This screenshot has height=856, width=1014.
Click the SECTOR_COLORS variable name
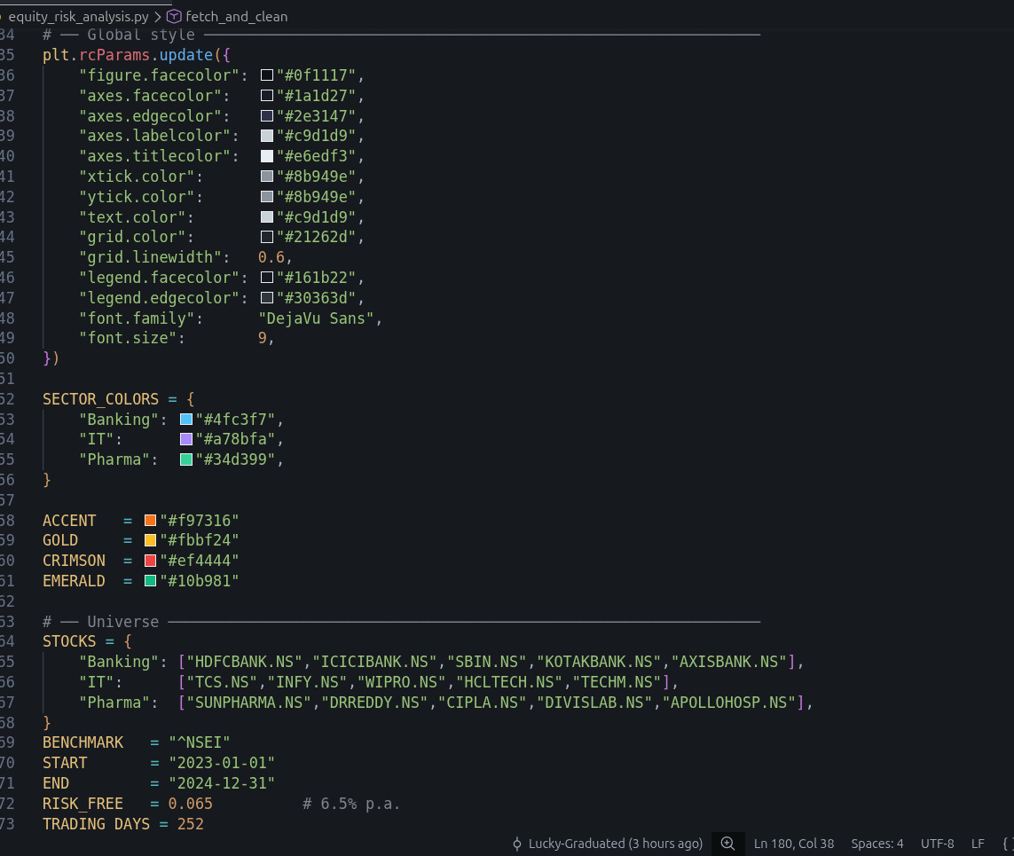100,399
